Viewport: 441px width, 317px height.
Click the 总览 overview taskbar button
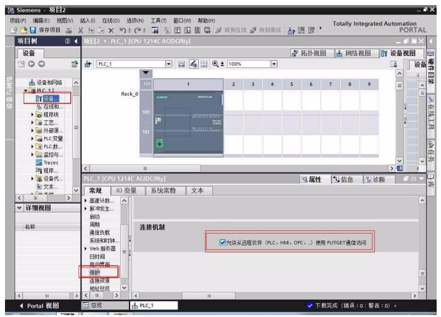(x=105, y=305)
